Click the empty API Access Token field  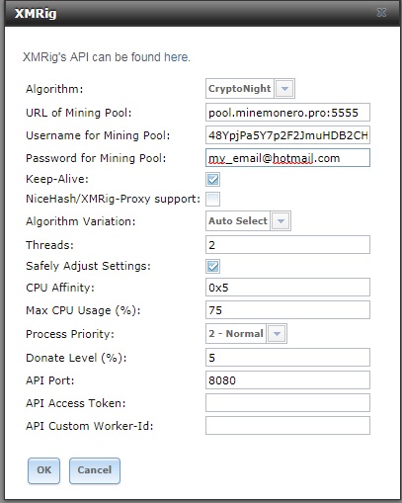(x=287, y=402)
